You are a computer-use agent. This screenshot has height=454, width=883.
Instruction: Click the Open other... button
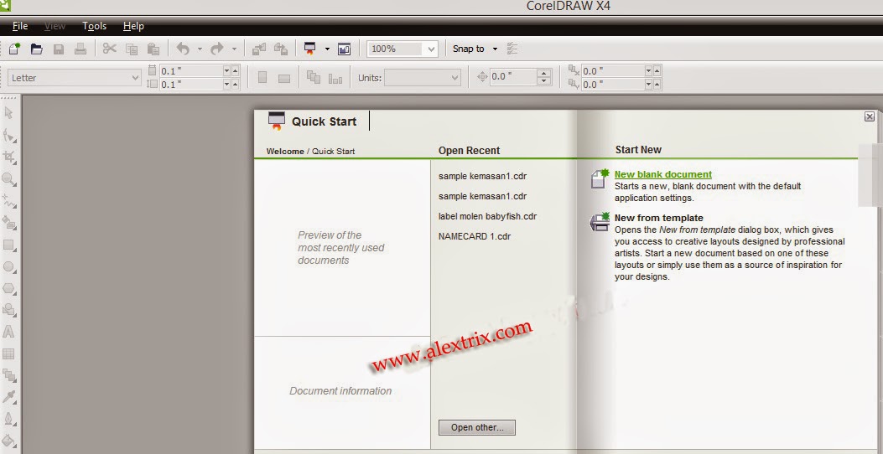point(477,427)
